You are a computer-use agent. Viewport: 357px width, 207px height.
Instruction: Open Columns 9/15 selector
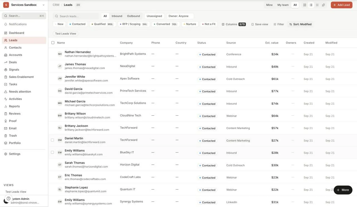tap(234, 24)
